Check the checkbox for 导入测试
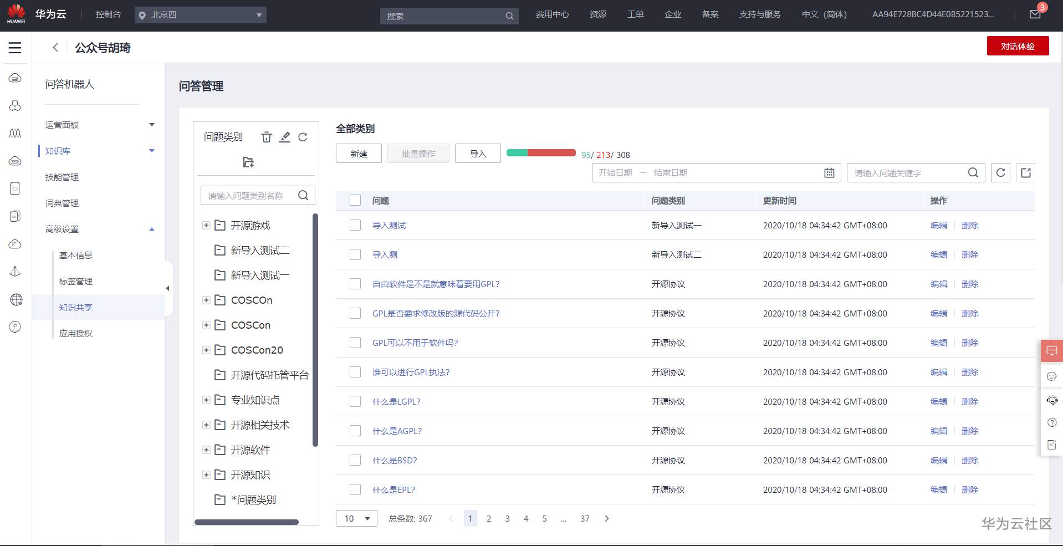The width and height of the screenshot is (1063, 546). coord(355,225)
